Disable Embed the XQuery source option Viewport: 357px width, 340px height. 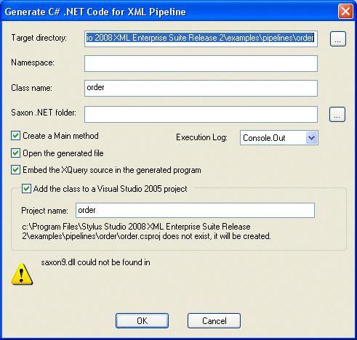(x=15, y=170)
